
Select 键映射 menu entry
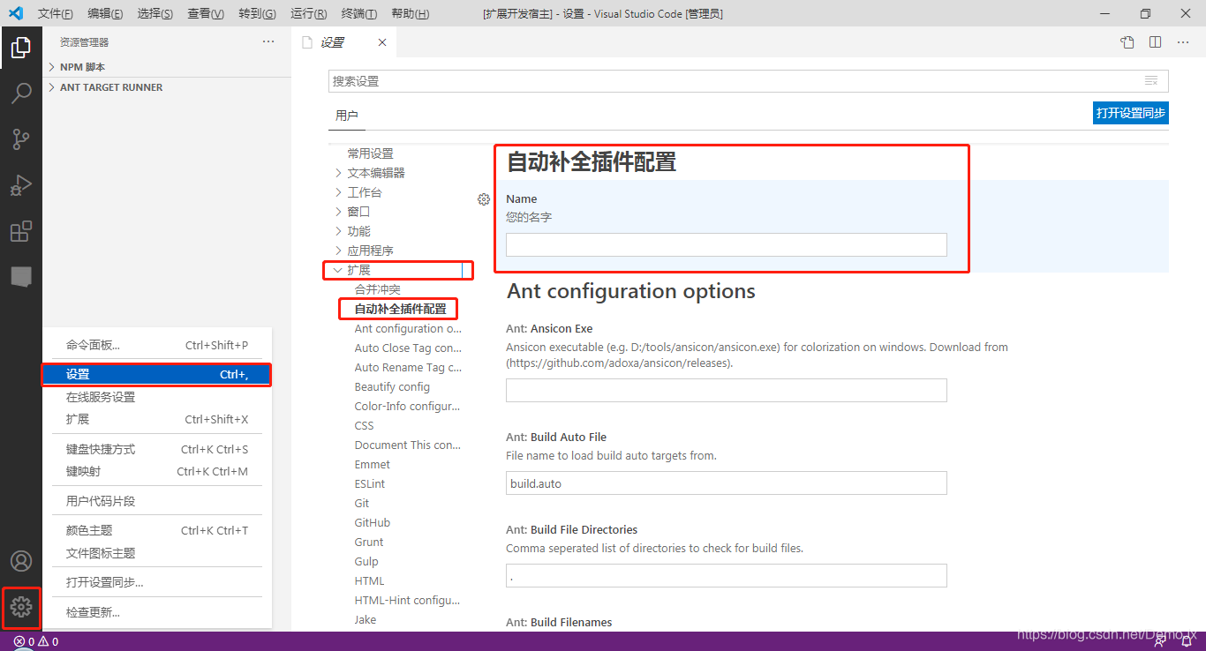(157, 471)
